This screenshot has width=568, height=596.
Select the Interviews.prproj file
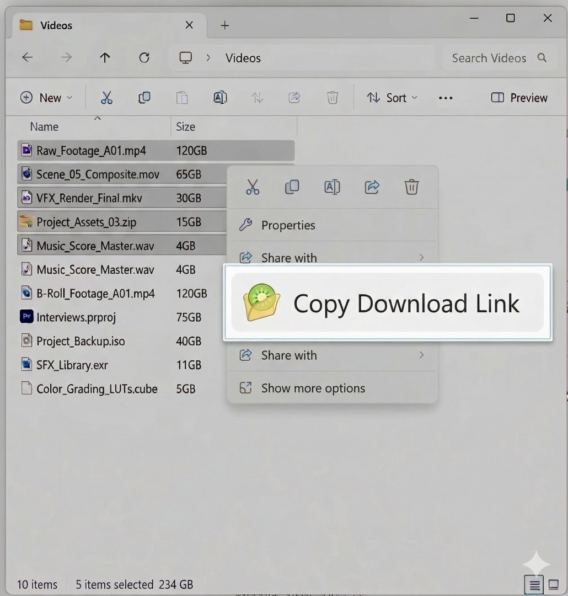point(76,317)
